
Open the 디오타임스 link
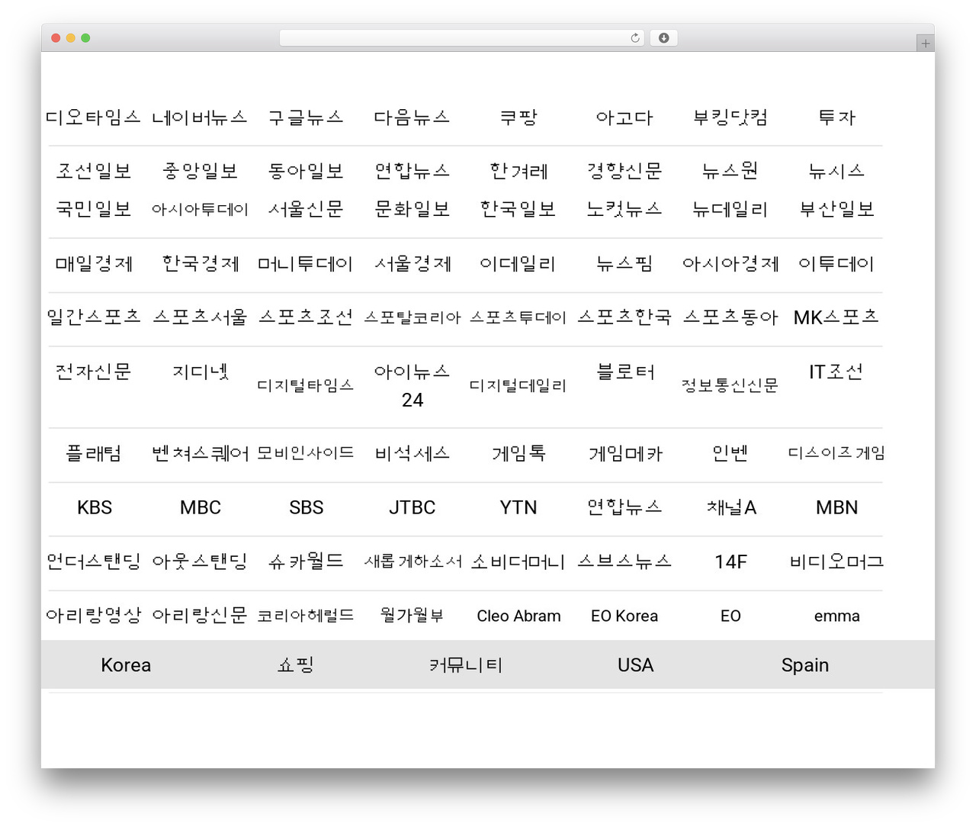(x=94, y=117)
